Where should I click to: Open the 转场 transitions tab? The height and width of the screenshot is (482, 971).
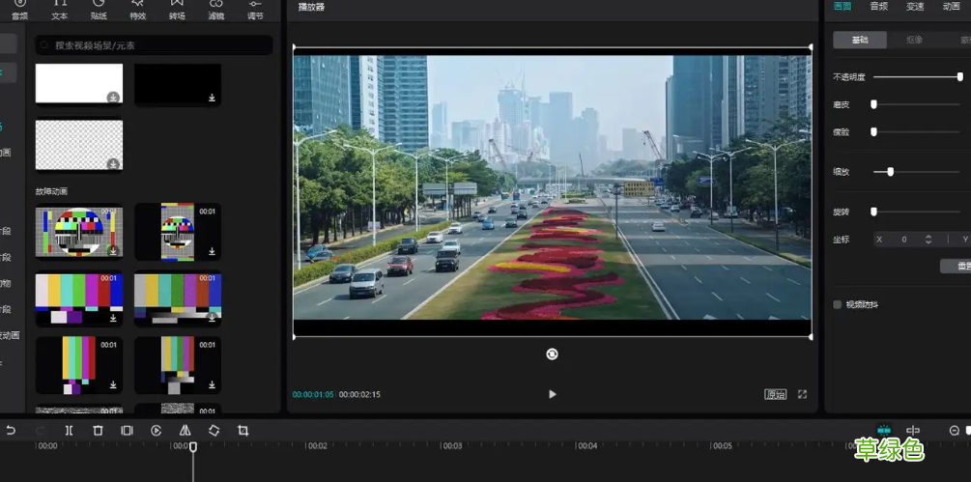(177, 11)
